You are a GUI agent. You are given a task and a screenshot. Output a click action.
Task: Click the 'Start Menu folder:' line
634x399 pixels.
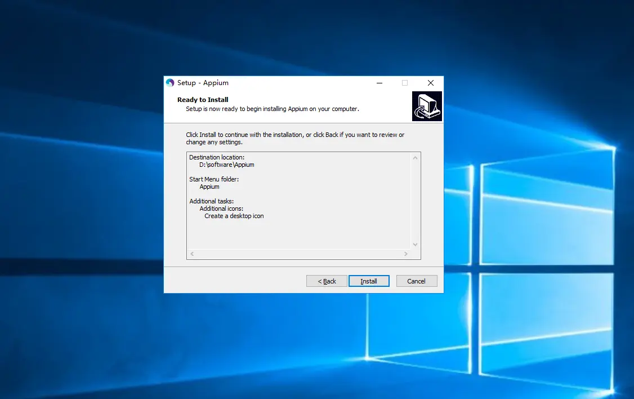(x=214, y=179)
